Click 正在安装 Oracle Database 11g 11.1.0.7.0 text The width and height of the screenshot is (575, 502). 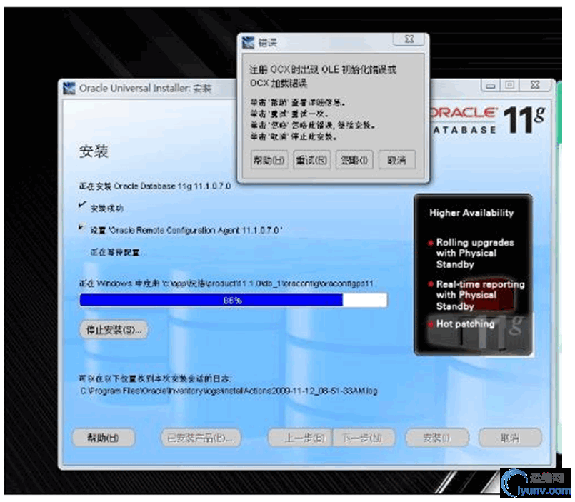(x=155, y=186)
